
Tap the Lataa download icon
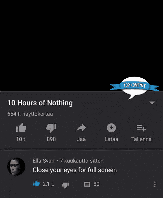pos(111,128)
